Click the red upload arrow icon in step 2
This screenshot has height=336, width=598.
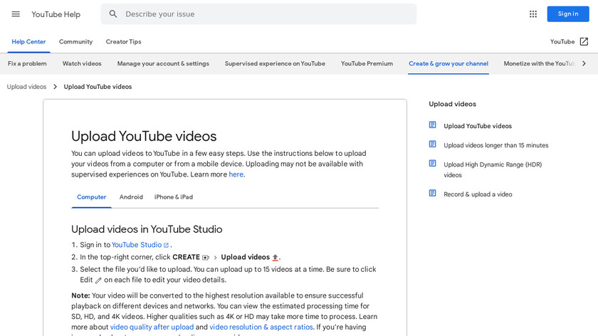[x=276, y=258]
